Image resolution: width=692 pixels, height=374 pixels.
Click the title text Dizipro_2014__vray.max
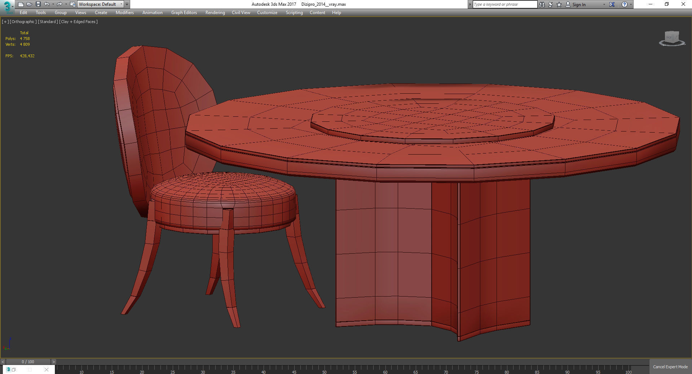click(x=323, y=4)
